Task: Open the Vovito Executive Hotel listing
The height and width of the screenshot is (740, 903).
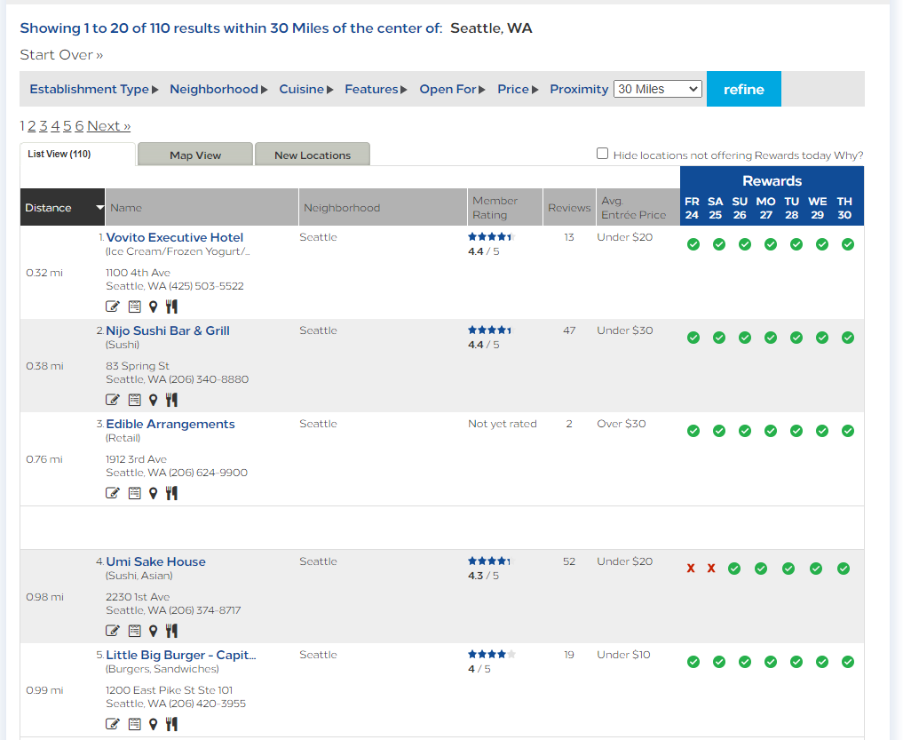Action: click(175, 237)
